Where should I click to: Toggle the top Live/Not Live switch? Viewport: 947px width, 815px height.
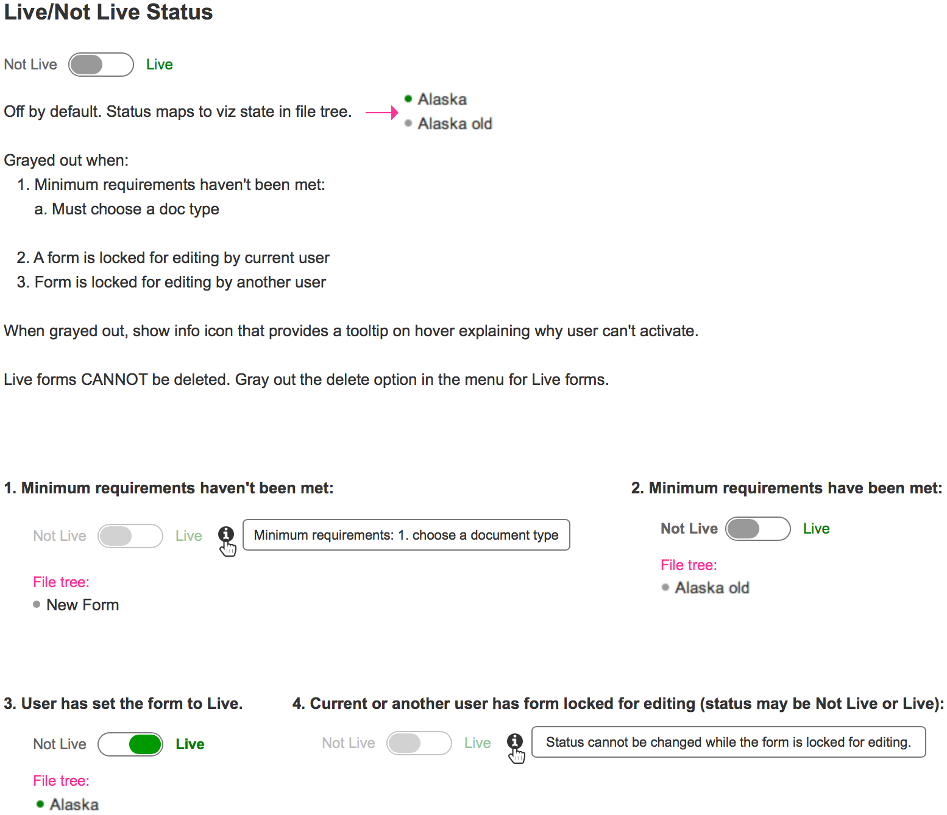(101, 65)
